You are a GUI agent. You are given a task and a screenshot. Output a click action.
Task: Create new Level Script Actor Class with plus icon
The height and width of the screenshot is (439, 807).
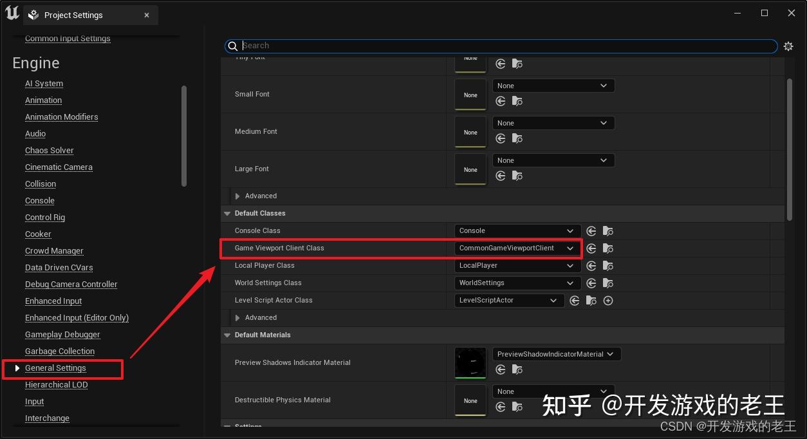coord(608,300)
